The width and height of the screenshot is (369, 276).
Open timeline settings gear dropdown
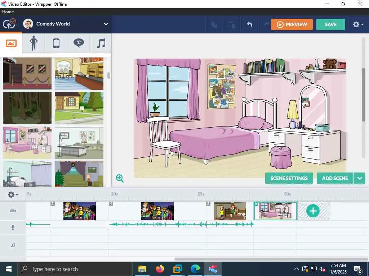coord(13,194)
